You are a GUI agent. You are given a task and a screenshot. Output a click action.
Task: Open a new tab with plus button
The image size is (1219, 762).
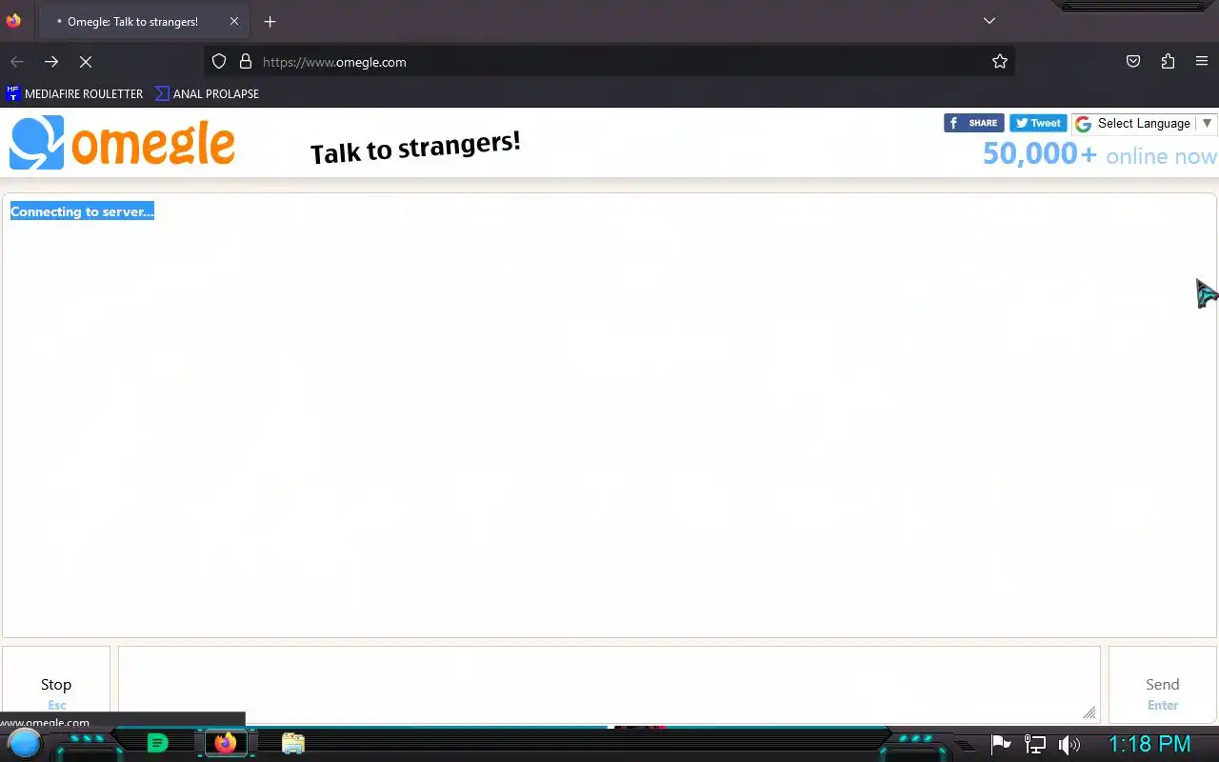point(270,21)
